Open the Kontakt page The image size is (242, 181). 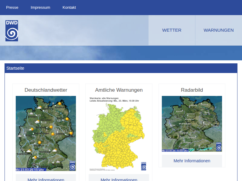click(69, 8)
